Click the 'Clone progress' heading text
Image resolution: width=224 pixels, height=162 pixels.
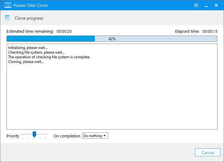point(29,18)
